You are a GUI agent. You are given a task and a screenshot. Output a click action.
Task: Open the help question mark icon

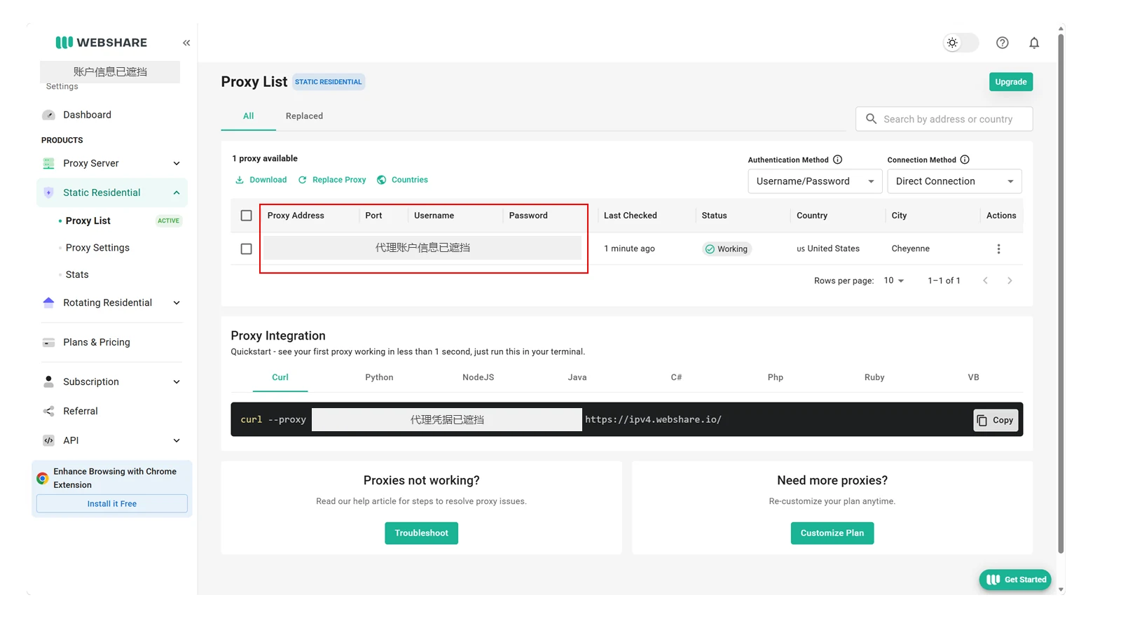[x=1003, y=43]
